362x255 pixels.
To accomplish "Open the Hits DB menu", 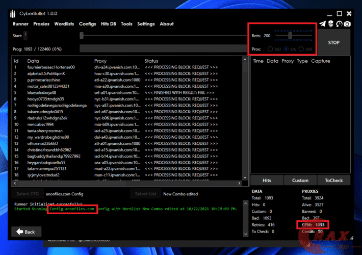I will pyautogui.click(x=109, y=24).
